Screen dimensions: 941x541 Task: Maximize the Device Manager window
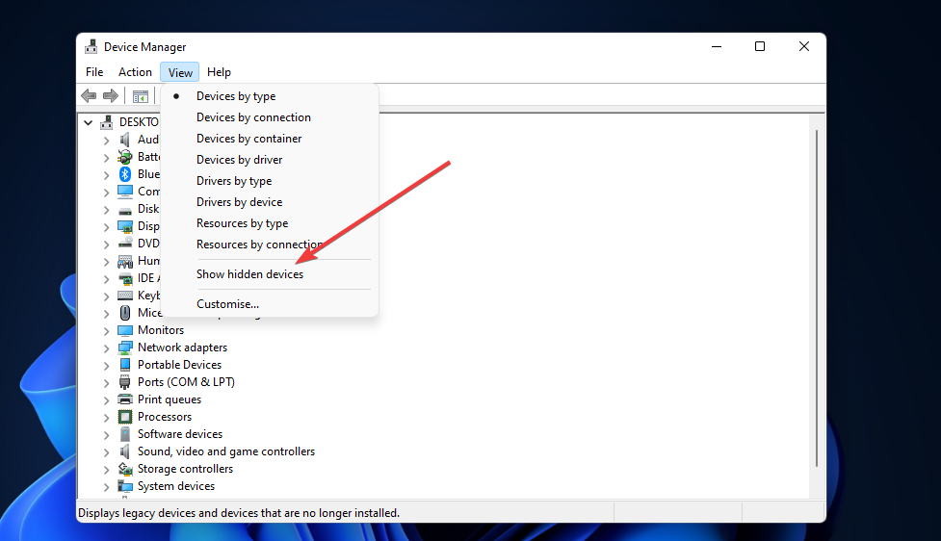coord(760,47)
